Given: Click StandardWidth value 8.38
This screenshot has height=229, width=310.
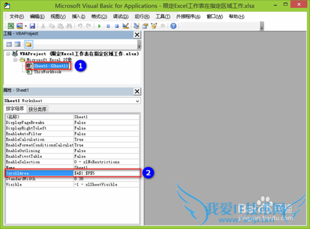Looking at the screenshot, I should 107,179.
